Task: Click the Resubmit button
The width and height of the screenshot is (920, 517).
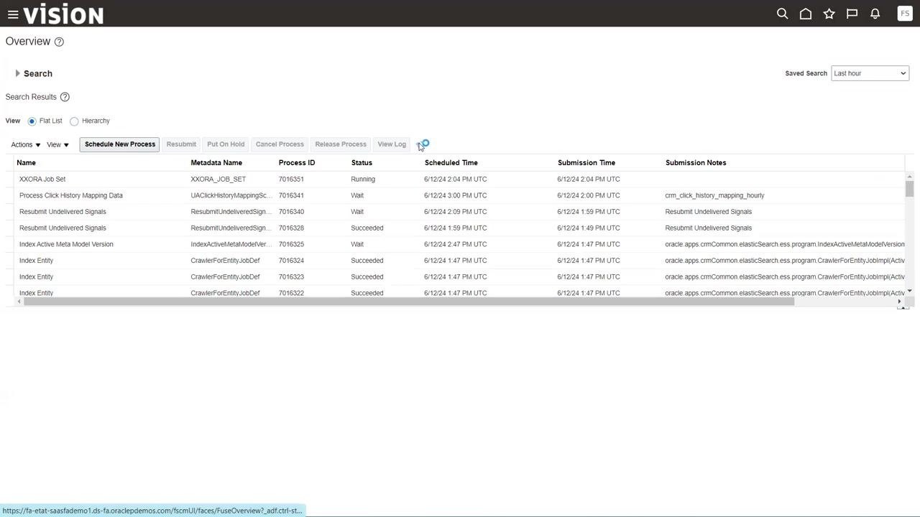Action: coord(181,144)
